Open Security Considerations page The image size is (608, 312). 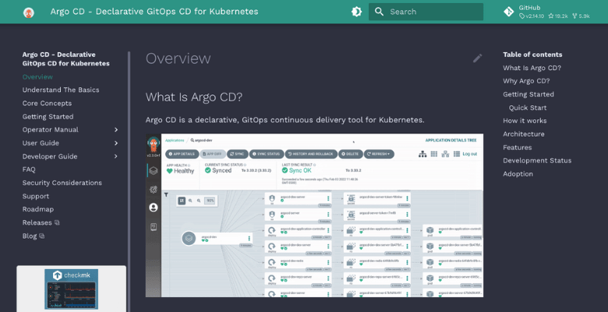pyautogui.click(x=62, y=183)
